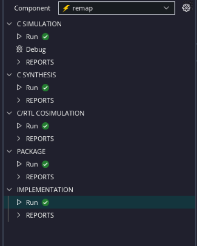Click green checkmark next to C Simulation Run

click(x=45, y=37)
